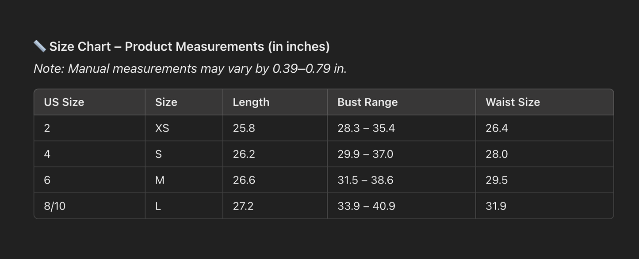Select the Size Chart heading text
Image resolution: width=639 pixels, height=259 pixels.
coord(189,46)
